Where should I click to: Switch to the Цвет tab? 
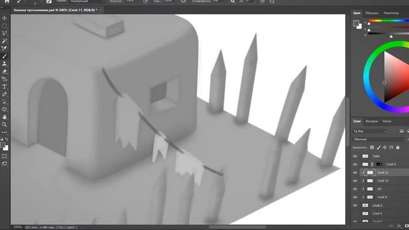(x=357, y=13)
